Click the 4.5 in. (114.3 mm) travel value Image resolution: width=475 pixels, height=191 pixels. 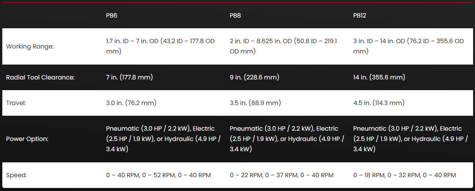pos(379,103)
